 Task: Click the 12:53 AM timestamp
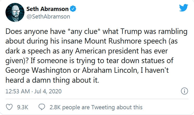(x=16, y=92)
